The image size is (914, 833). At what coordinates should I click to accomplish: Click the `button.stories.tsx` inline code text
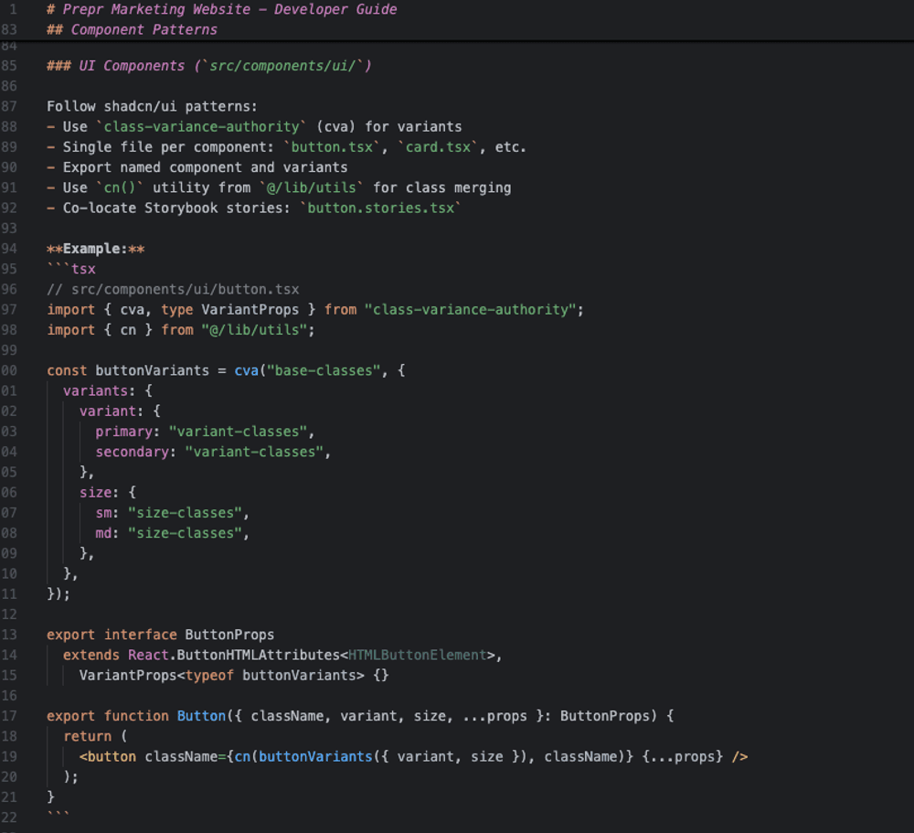[x=380, y=208]
